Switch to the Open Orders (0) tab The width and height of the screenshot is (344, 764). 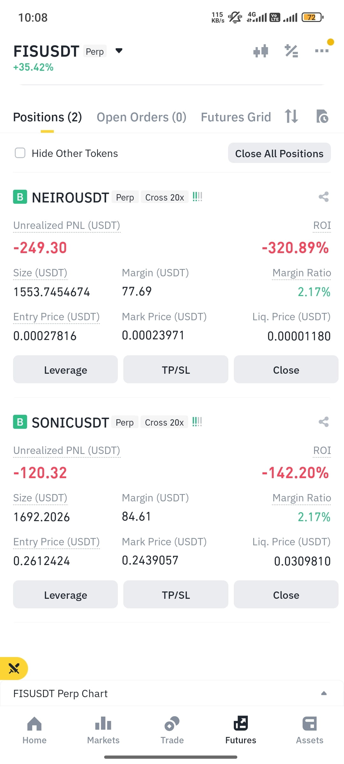(141, 117)
